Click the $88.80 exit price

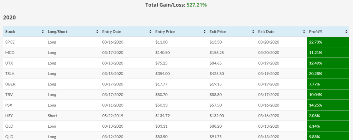(x=215, y=95)
